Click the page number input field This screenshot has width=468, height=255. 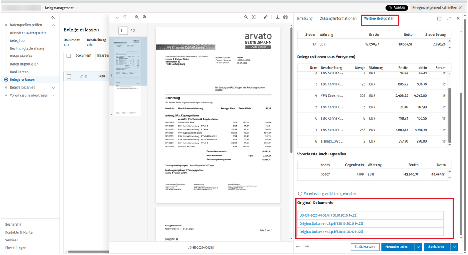(x=123, y=31)
